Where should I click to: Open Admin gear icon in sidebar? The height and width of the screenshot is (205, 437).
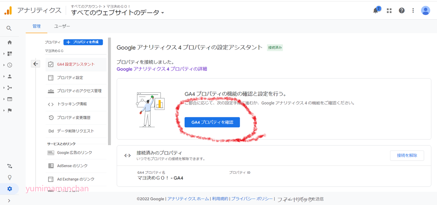10,189
